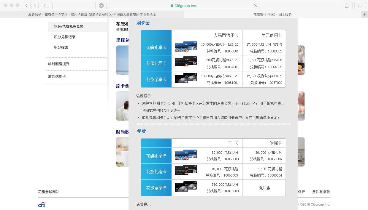The image size is (368, 210).
Task: Select the 花旗礼程卡 row label under 年费
Action: click(156, 172)
